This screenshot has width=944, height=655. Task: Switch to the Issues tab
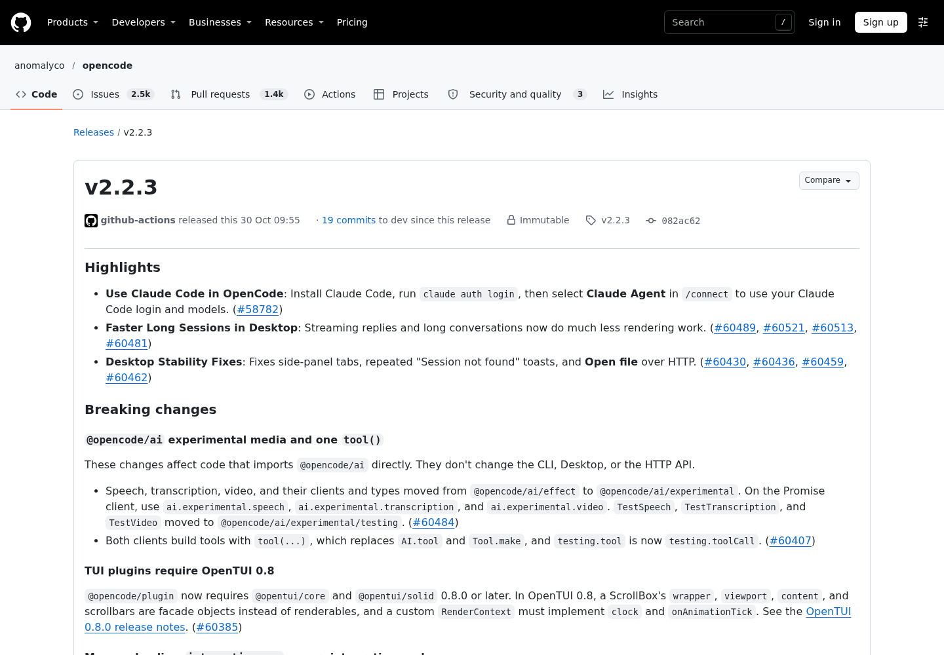tap(113, 94)
